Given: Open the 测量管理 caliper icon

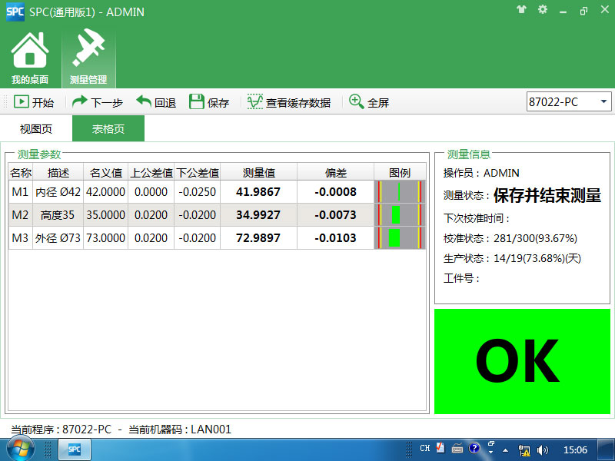Looking at the screenshot, I should coord(88,58).
